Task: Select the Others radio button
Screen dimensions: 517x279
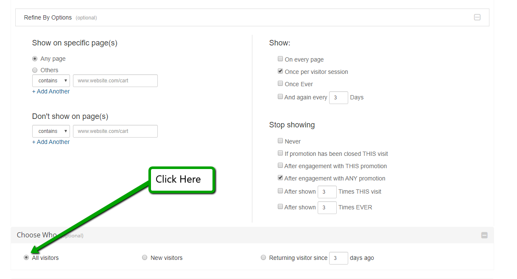Action: click(35, 70)
